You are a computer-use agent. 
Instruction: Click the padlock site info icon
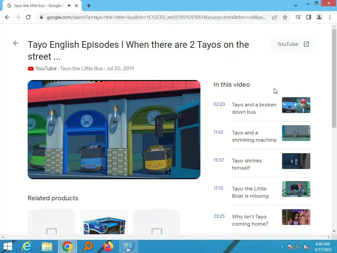point(41,17)
